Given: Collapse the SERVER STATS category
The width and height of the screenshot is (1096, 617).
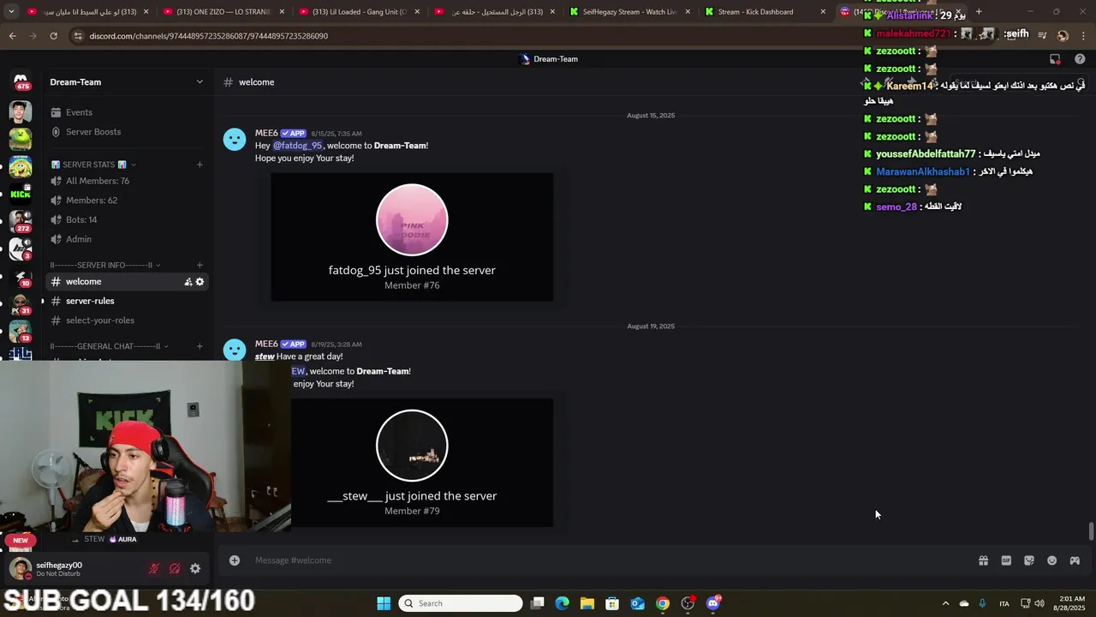Looking at the screenshot, I should click(x=93, y=165).
